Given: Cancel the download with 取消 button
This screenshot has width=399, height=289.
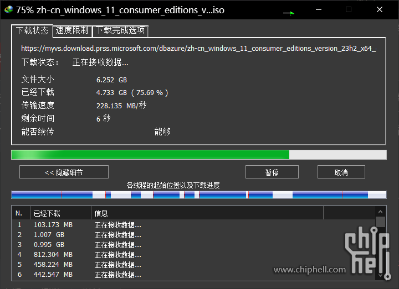Looking at the screenshot, I should (341, 172).
